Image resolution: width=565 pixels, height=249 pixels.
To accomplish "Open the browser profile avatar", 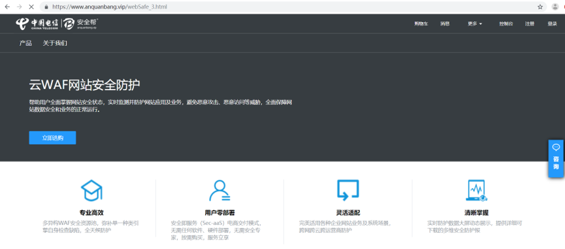I will pyautogui.click(x=555, y=7).
